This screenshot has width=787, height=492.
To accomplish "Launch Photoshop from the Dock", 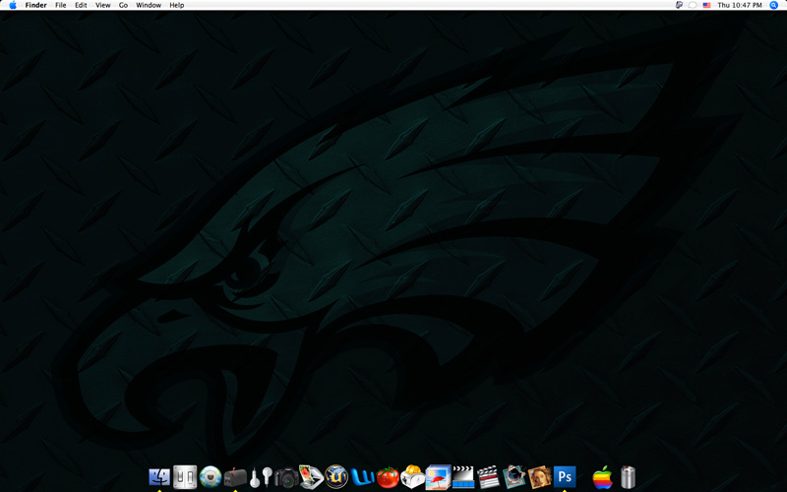I will tap(565, 477).
